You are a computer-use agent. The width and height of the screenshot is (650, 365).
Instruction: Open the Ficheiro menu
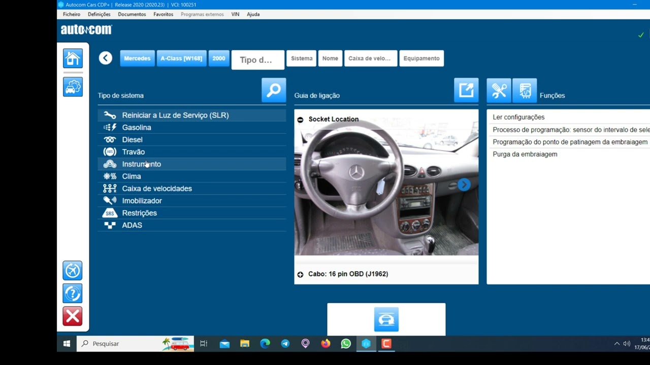[x=72, y=14]
